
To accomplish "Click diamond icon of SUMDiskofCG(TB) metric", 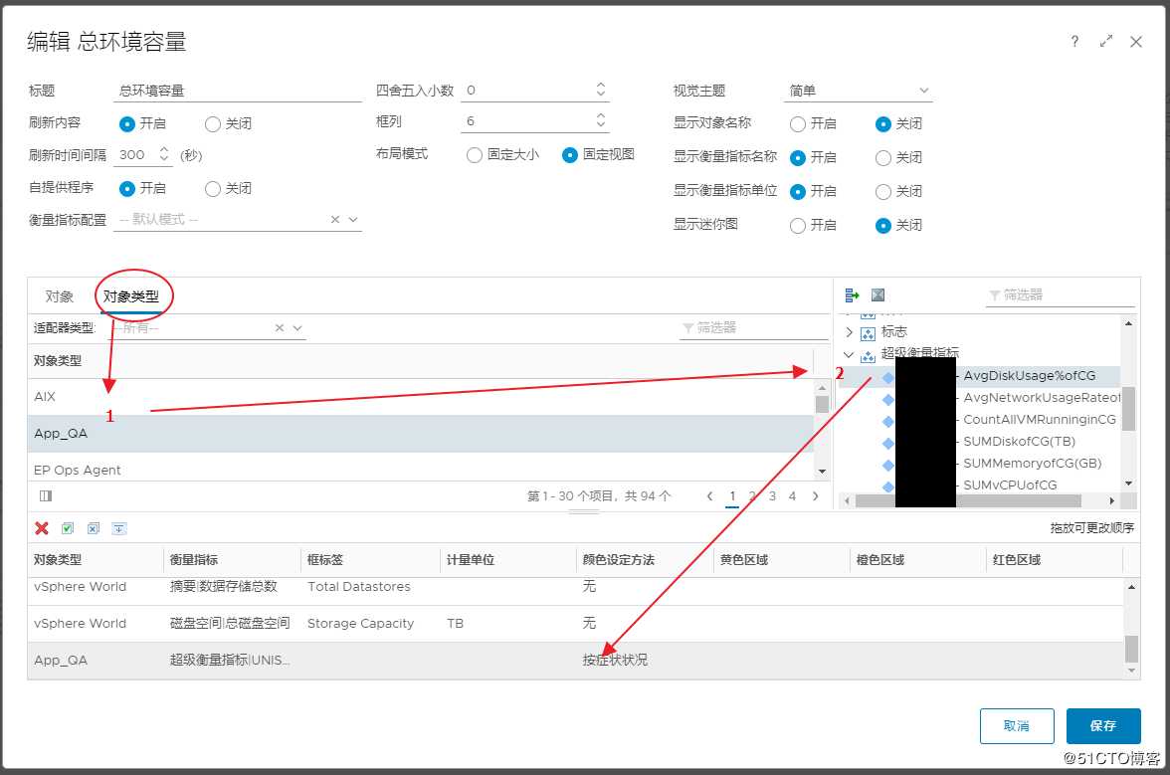I will click(x=887, y=443).
